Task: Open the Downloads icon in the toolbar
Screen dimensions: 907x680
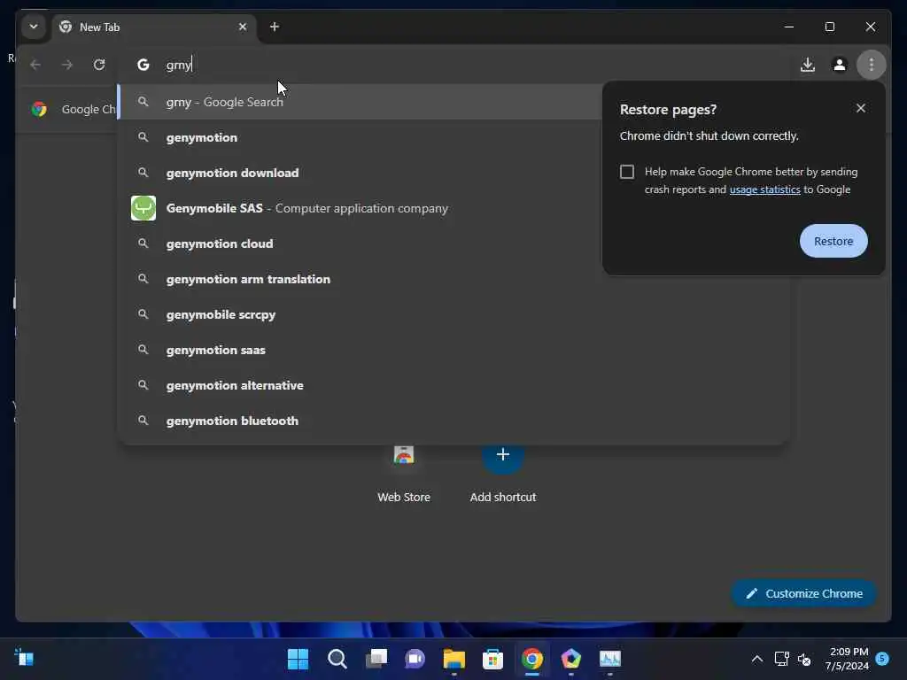Action: (x=808, y=65)
